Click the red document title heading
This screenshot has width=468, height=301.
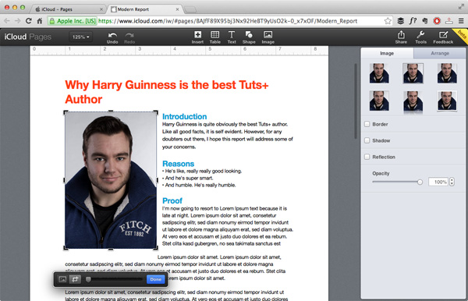point(167,92)
